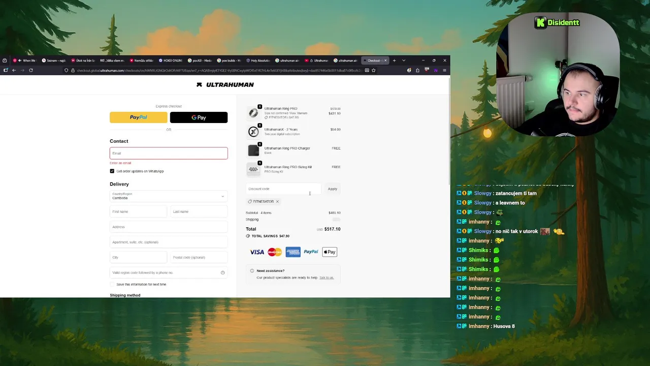Click the Ring PRO Sizing Kit thumbnail
The image size is (650, 366).
(x=253, y=169)
